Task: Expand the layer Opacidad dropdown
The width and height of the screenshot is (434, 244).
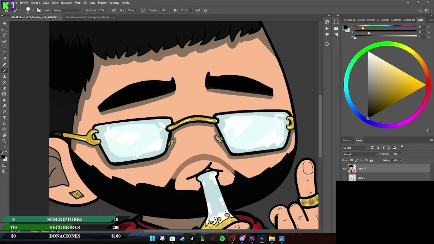Action: coord(401,154)
